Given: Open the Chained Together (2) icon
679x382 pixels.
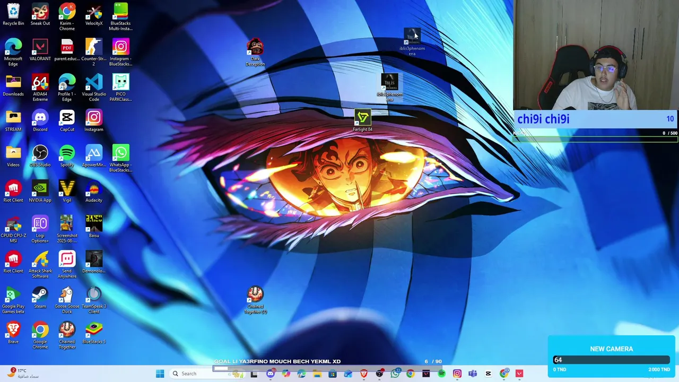Looking at the screenshot, I should coord(255,300).
